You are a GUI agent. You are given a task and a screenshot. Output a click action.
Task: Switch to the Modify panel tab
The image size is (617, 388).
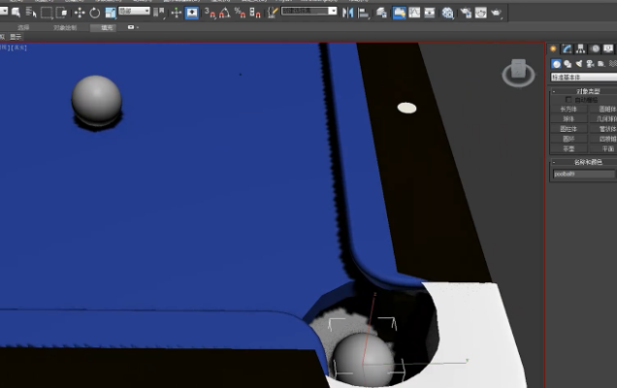click(567, 48)
